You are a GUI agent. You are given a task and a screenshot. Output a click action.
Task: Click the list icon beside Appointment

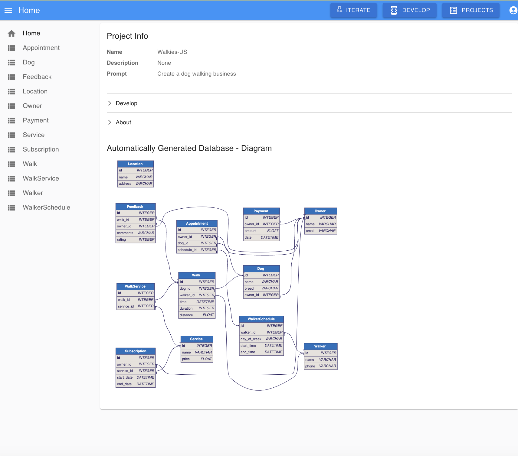pos(11,48)
